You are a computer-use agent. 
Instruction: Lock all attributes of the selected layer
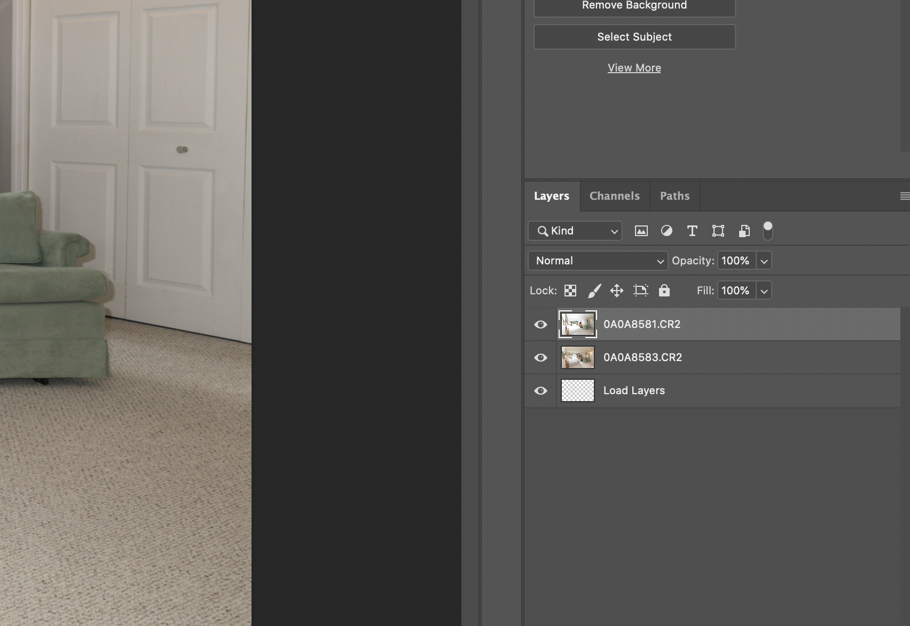[x=664, y=290]
